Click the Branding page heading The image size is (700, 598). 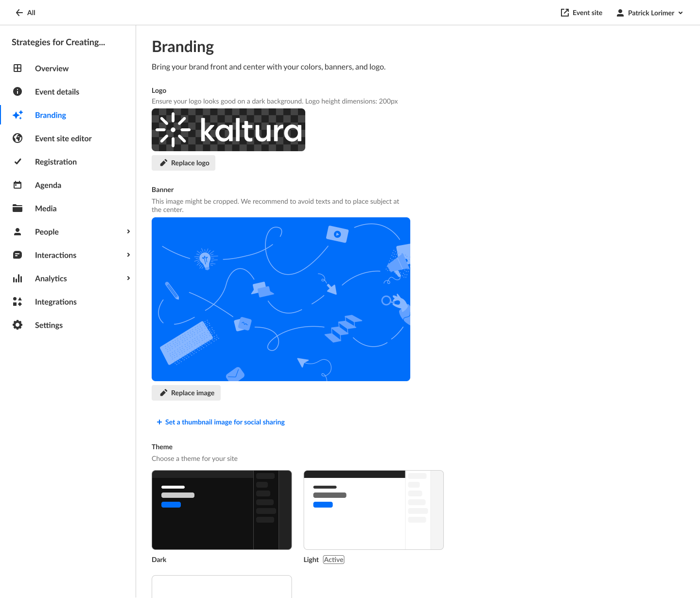tap(183, 47)
